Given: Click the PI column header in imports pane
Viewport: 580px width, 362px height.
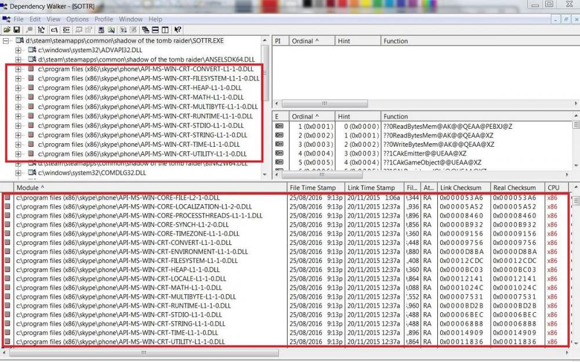Looking at the screenshot, I should 281,41.
